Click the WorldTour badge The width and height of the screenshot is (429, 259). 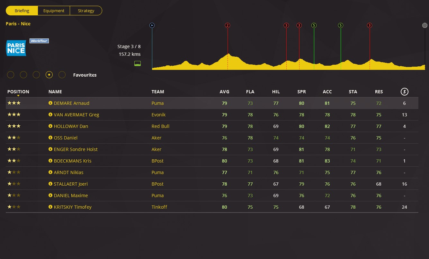39,41
